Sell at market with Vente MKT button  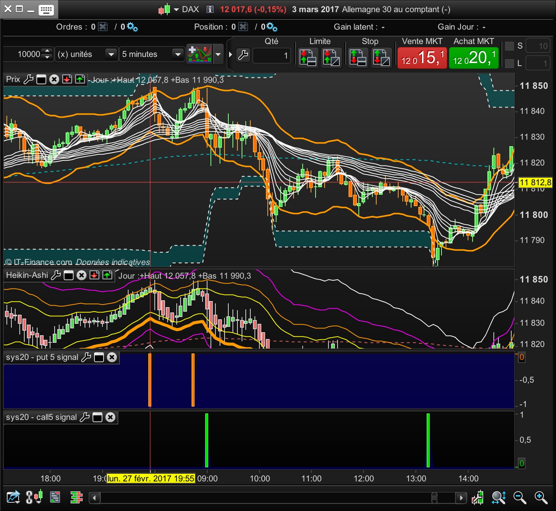point(422,58)
